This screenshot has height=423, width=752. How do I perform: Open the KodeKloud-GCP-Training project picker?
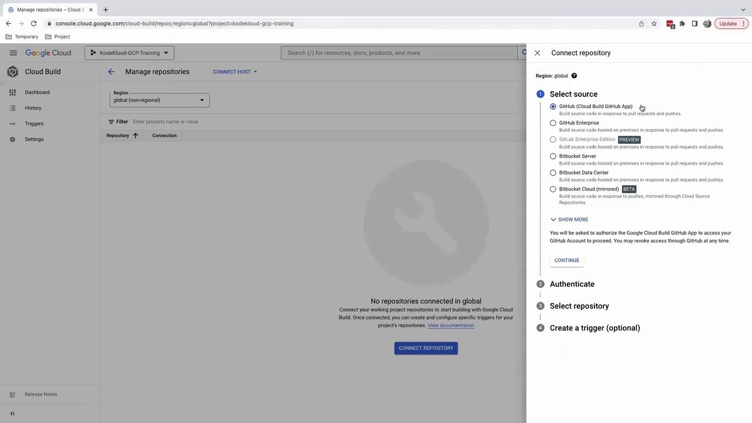tap(129, 53)
